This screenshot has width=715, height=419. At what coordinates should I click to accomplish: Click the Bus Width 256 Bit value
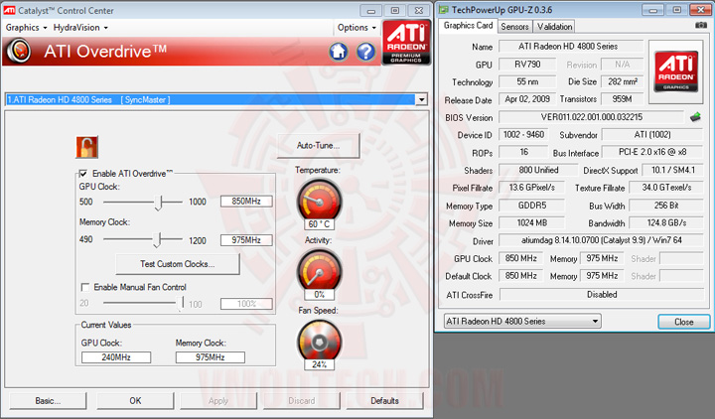pos(666,206)
